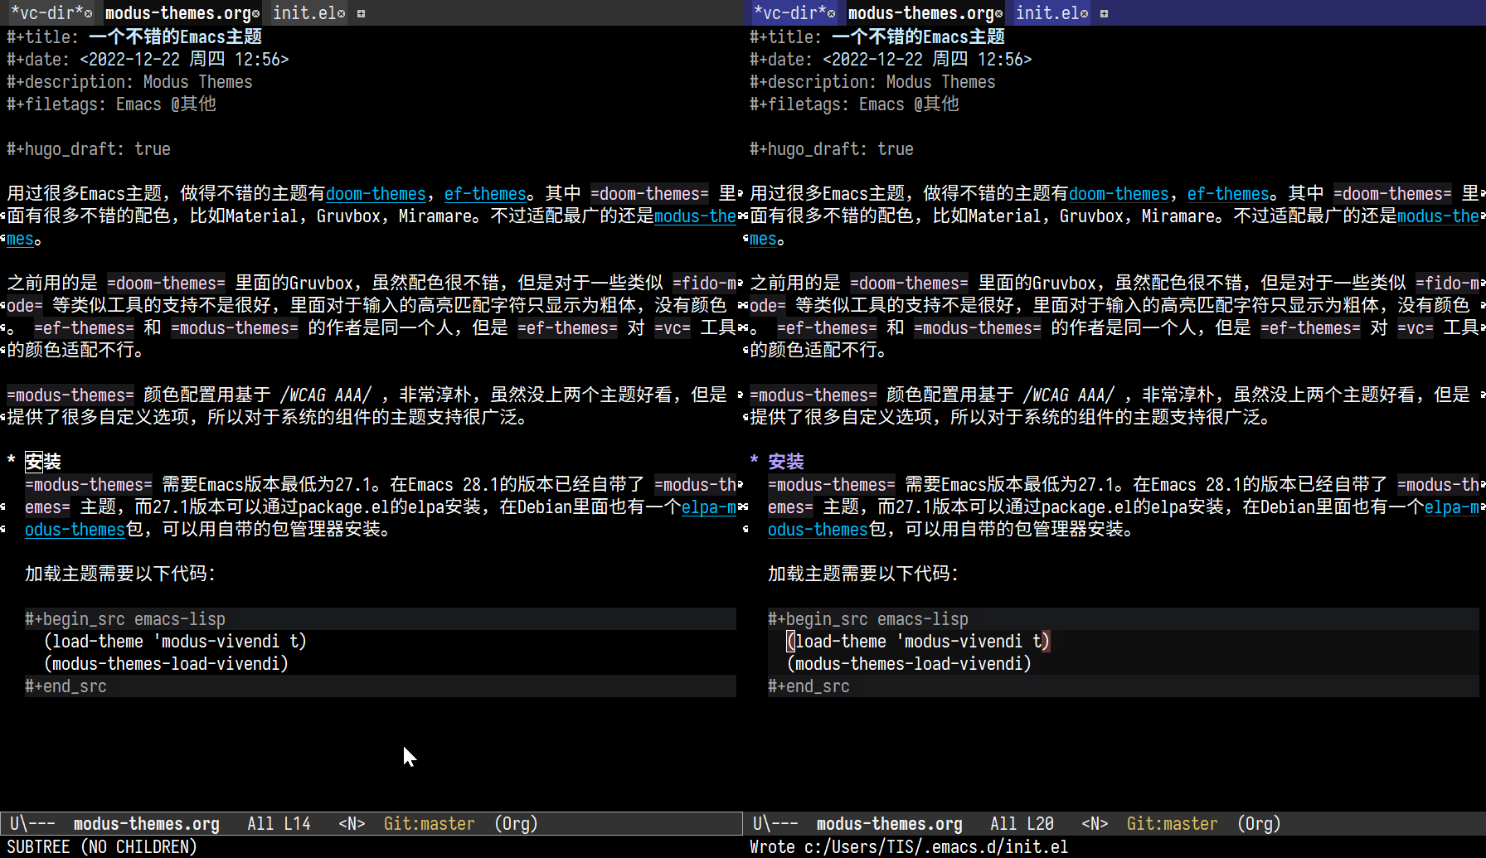Open the ef-themes link in right window
This screenshot has width=1486, height=858.
(x=1228, y=194)
